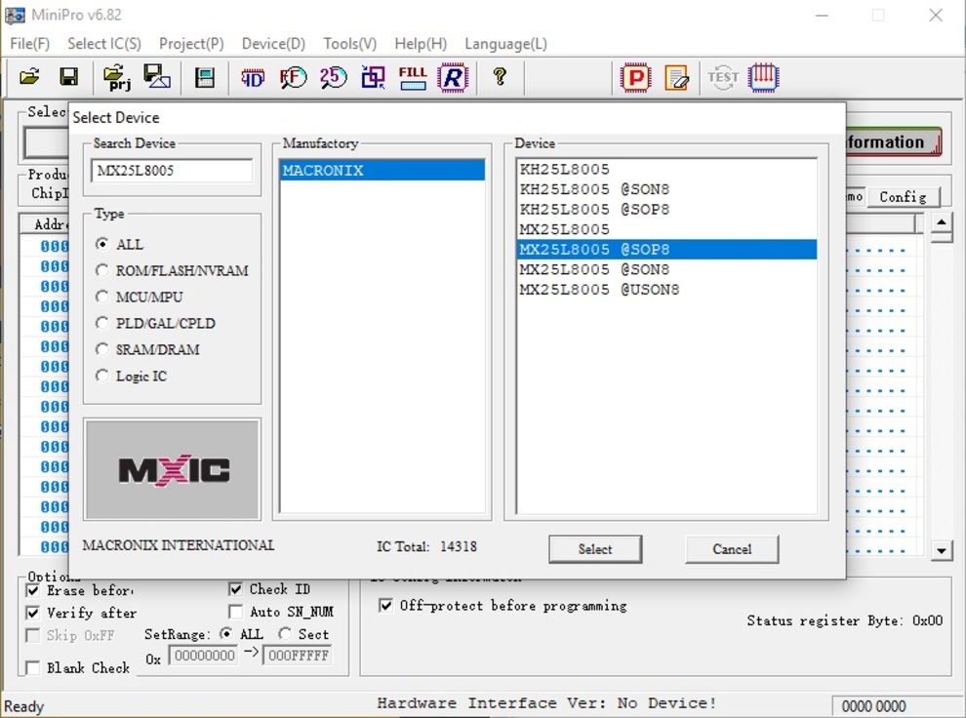Toggle the Verify after checkbox
966x718 pixels.
click(x=33, y=613)
